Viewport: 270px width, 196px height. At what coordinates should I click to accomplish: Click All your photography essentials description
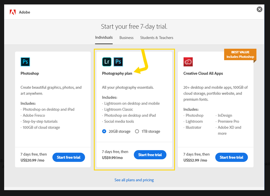[128, 88]
